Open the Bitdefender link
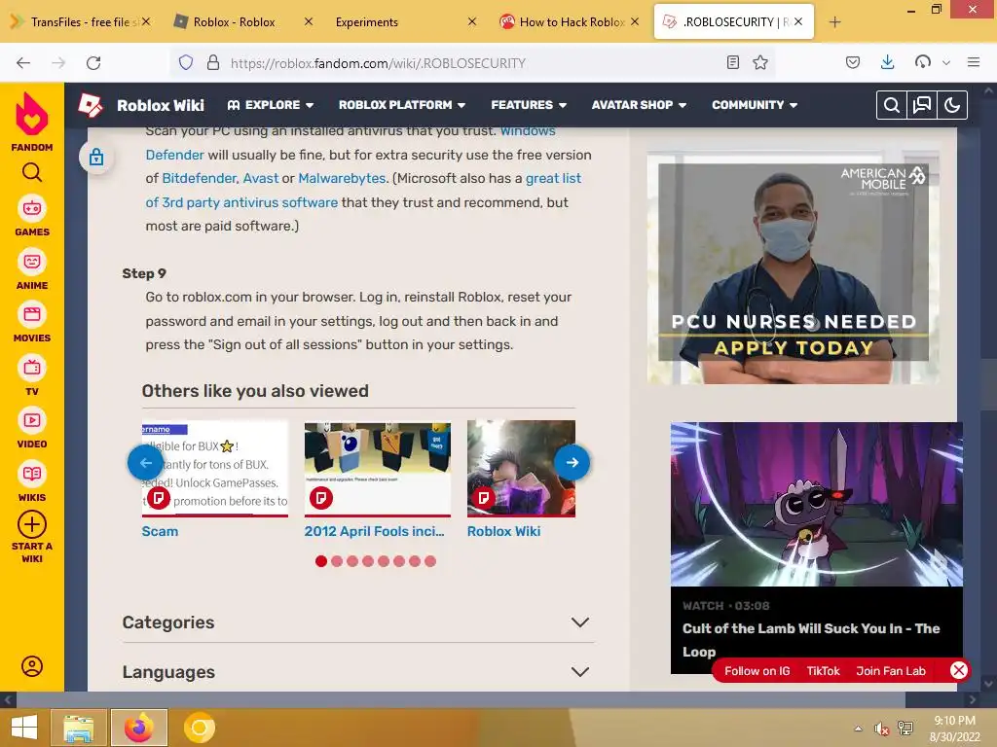The image size is (997, 747). (x=199, y=179)
